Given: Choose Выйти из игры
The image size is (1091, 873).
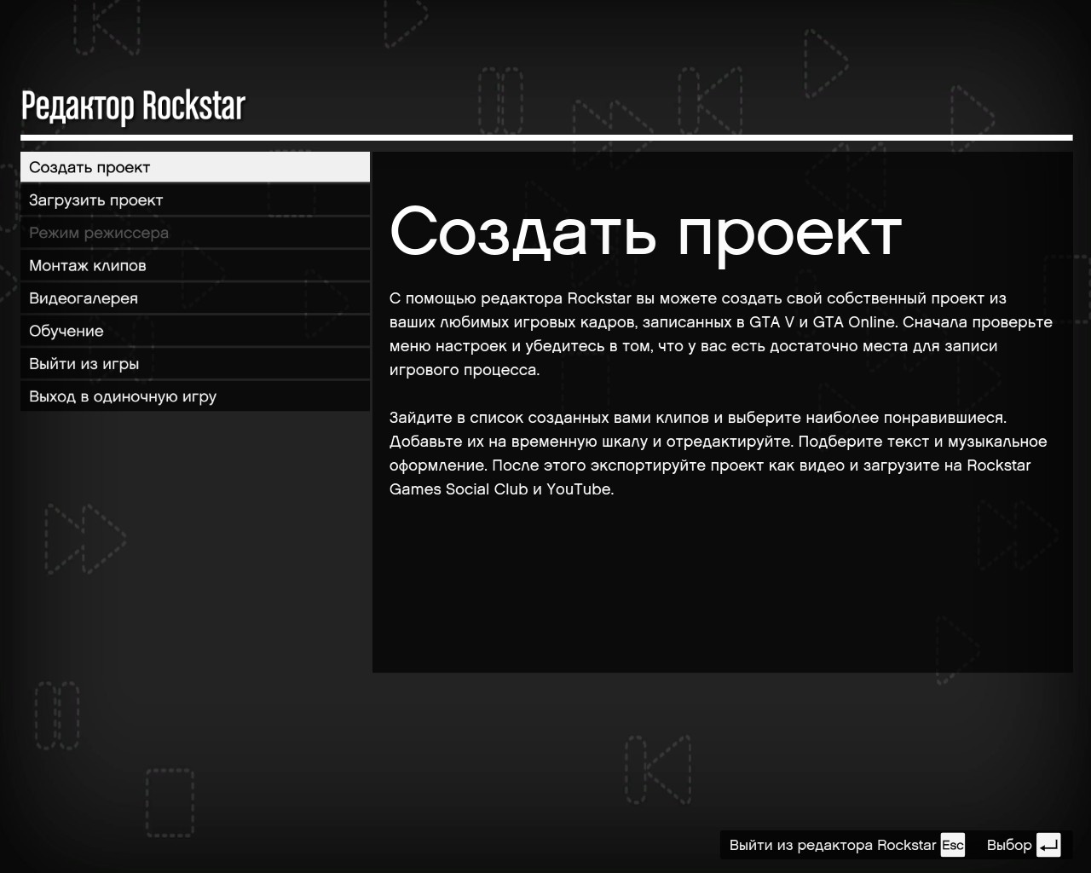Looking at the screenshot, I should (195, 364).
